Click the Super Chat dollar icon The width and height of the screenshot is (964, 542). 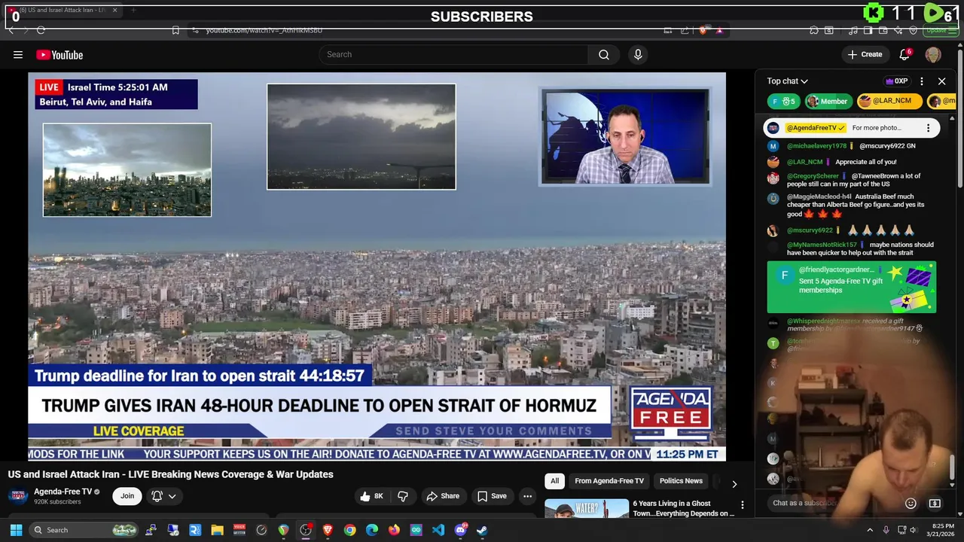pyautogui.click(x=935, y=503)
